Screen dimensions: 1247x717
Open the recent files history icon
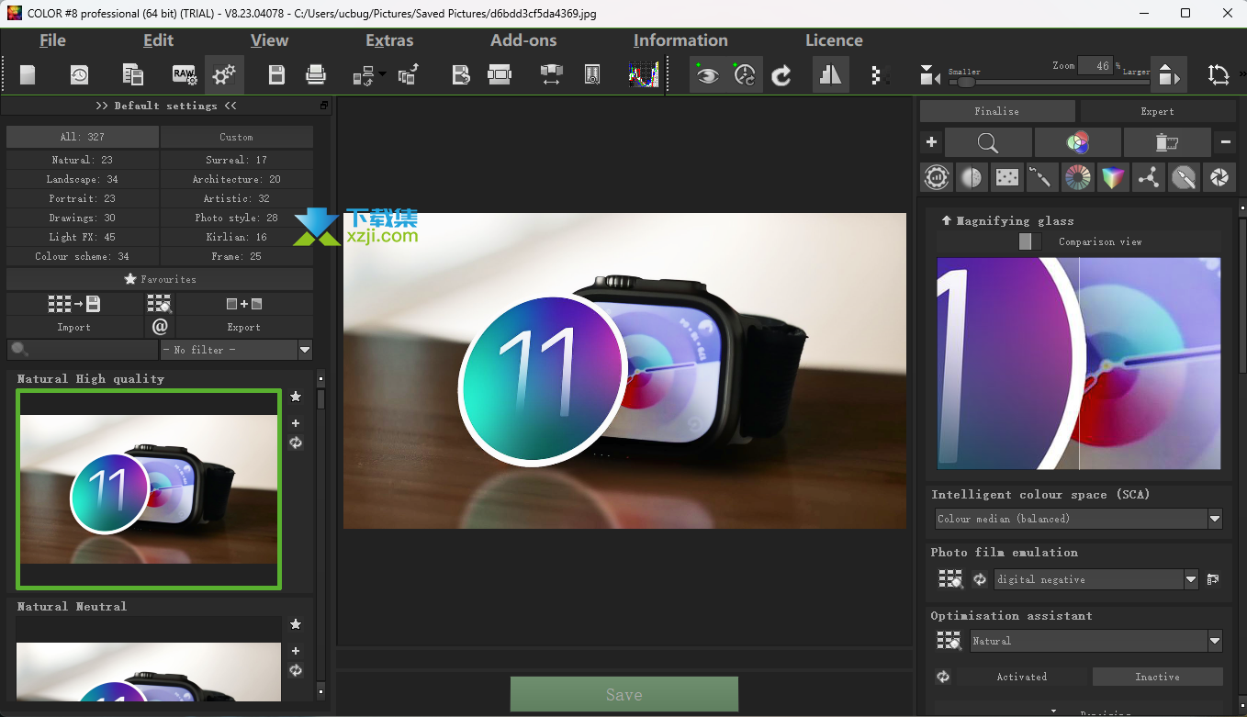pyautogui.click(x=80, y=75)
